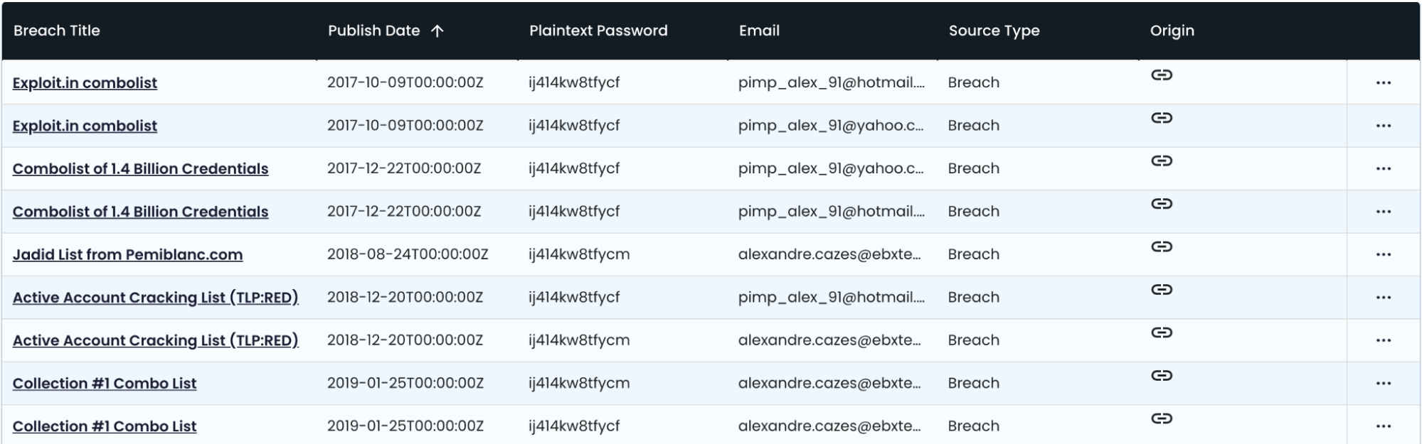Sort by Plaintext Password column header
This screenshot has width=1422, height=444.
click(598, 31)
